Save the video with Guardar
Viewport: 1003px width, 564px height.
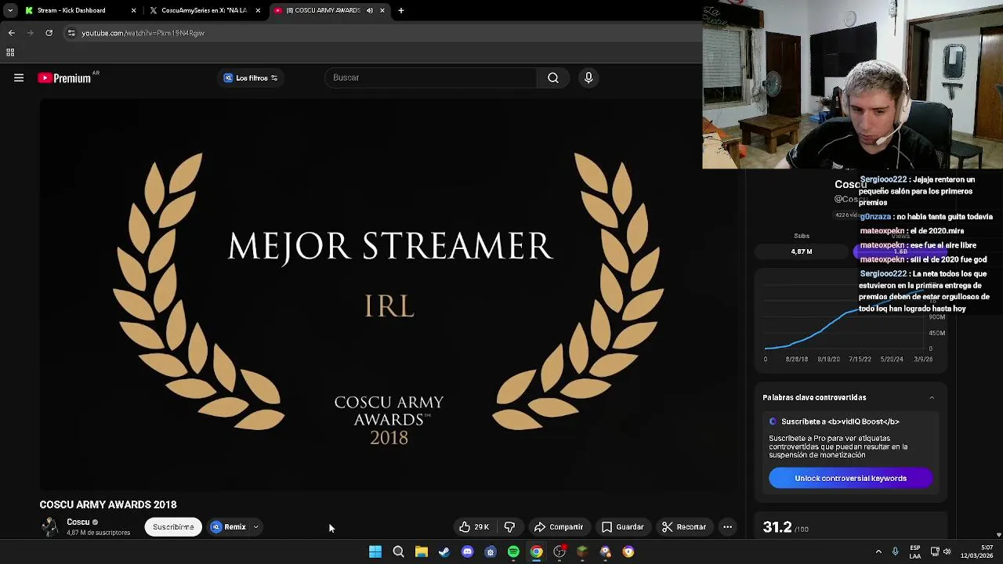click(623, 527)
